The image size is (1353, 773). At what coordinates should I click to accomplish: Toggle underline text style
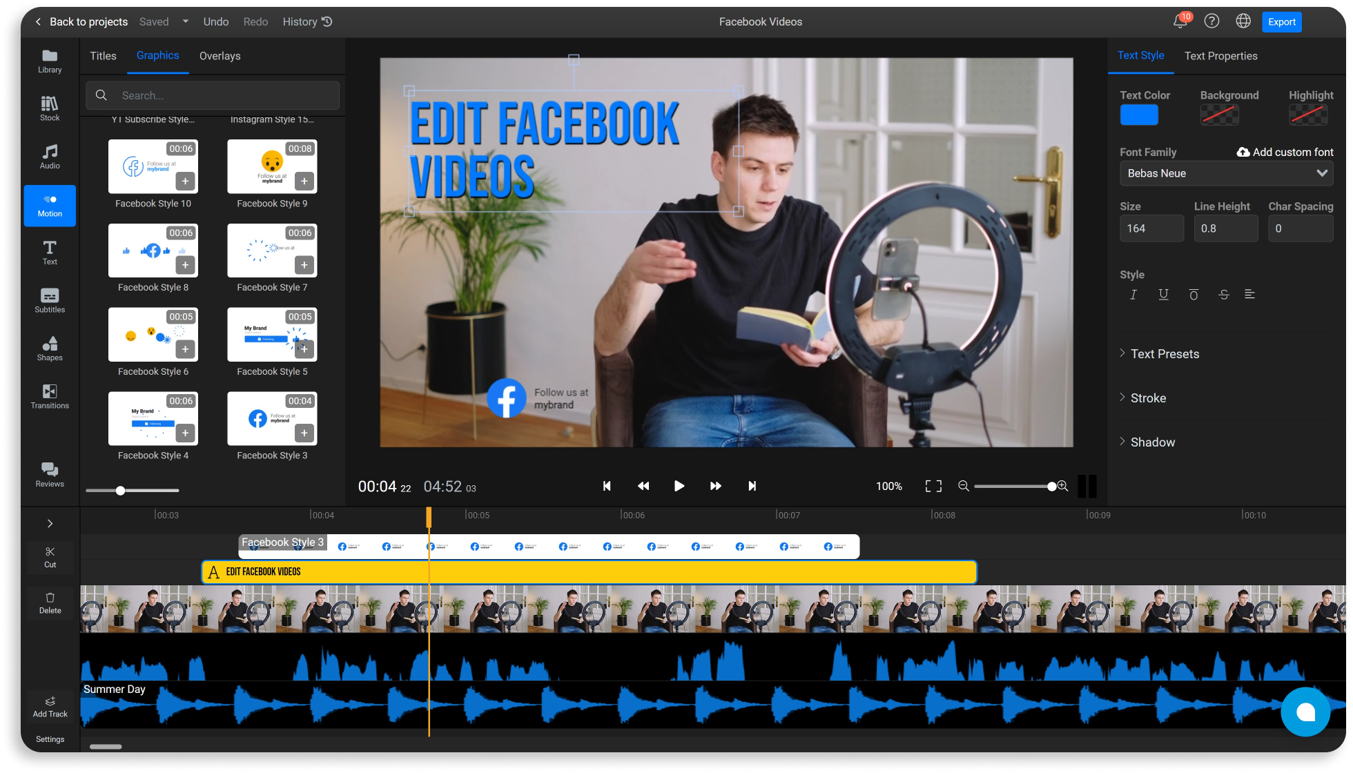[1163, 295]
